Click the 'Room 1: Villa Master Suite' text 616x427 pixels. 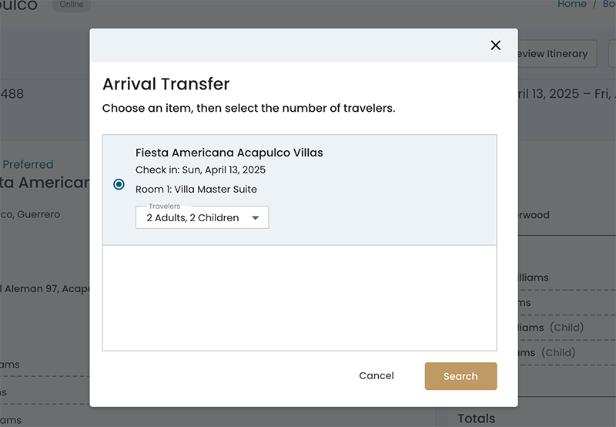(196, 190)
